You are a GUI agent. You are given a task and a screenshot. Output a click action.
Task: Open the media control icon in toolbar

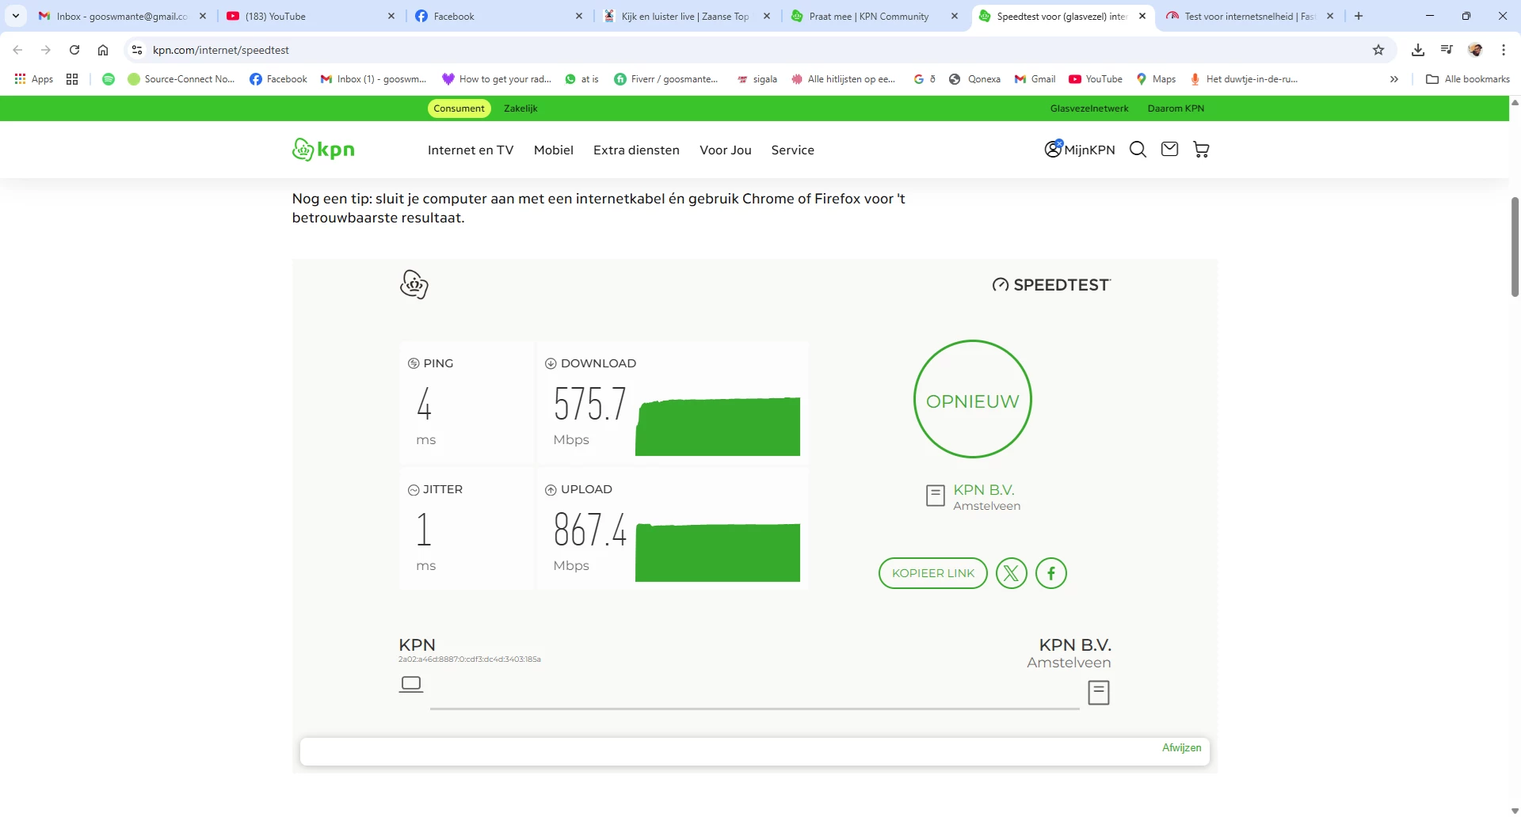pyautogui.click(x=1447, y=50)
